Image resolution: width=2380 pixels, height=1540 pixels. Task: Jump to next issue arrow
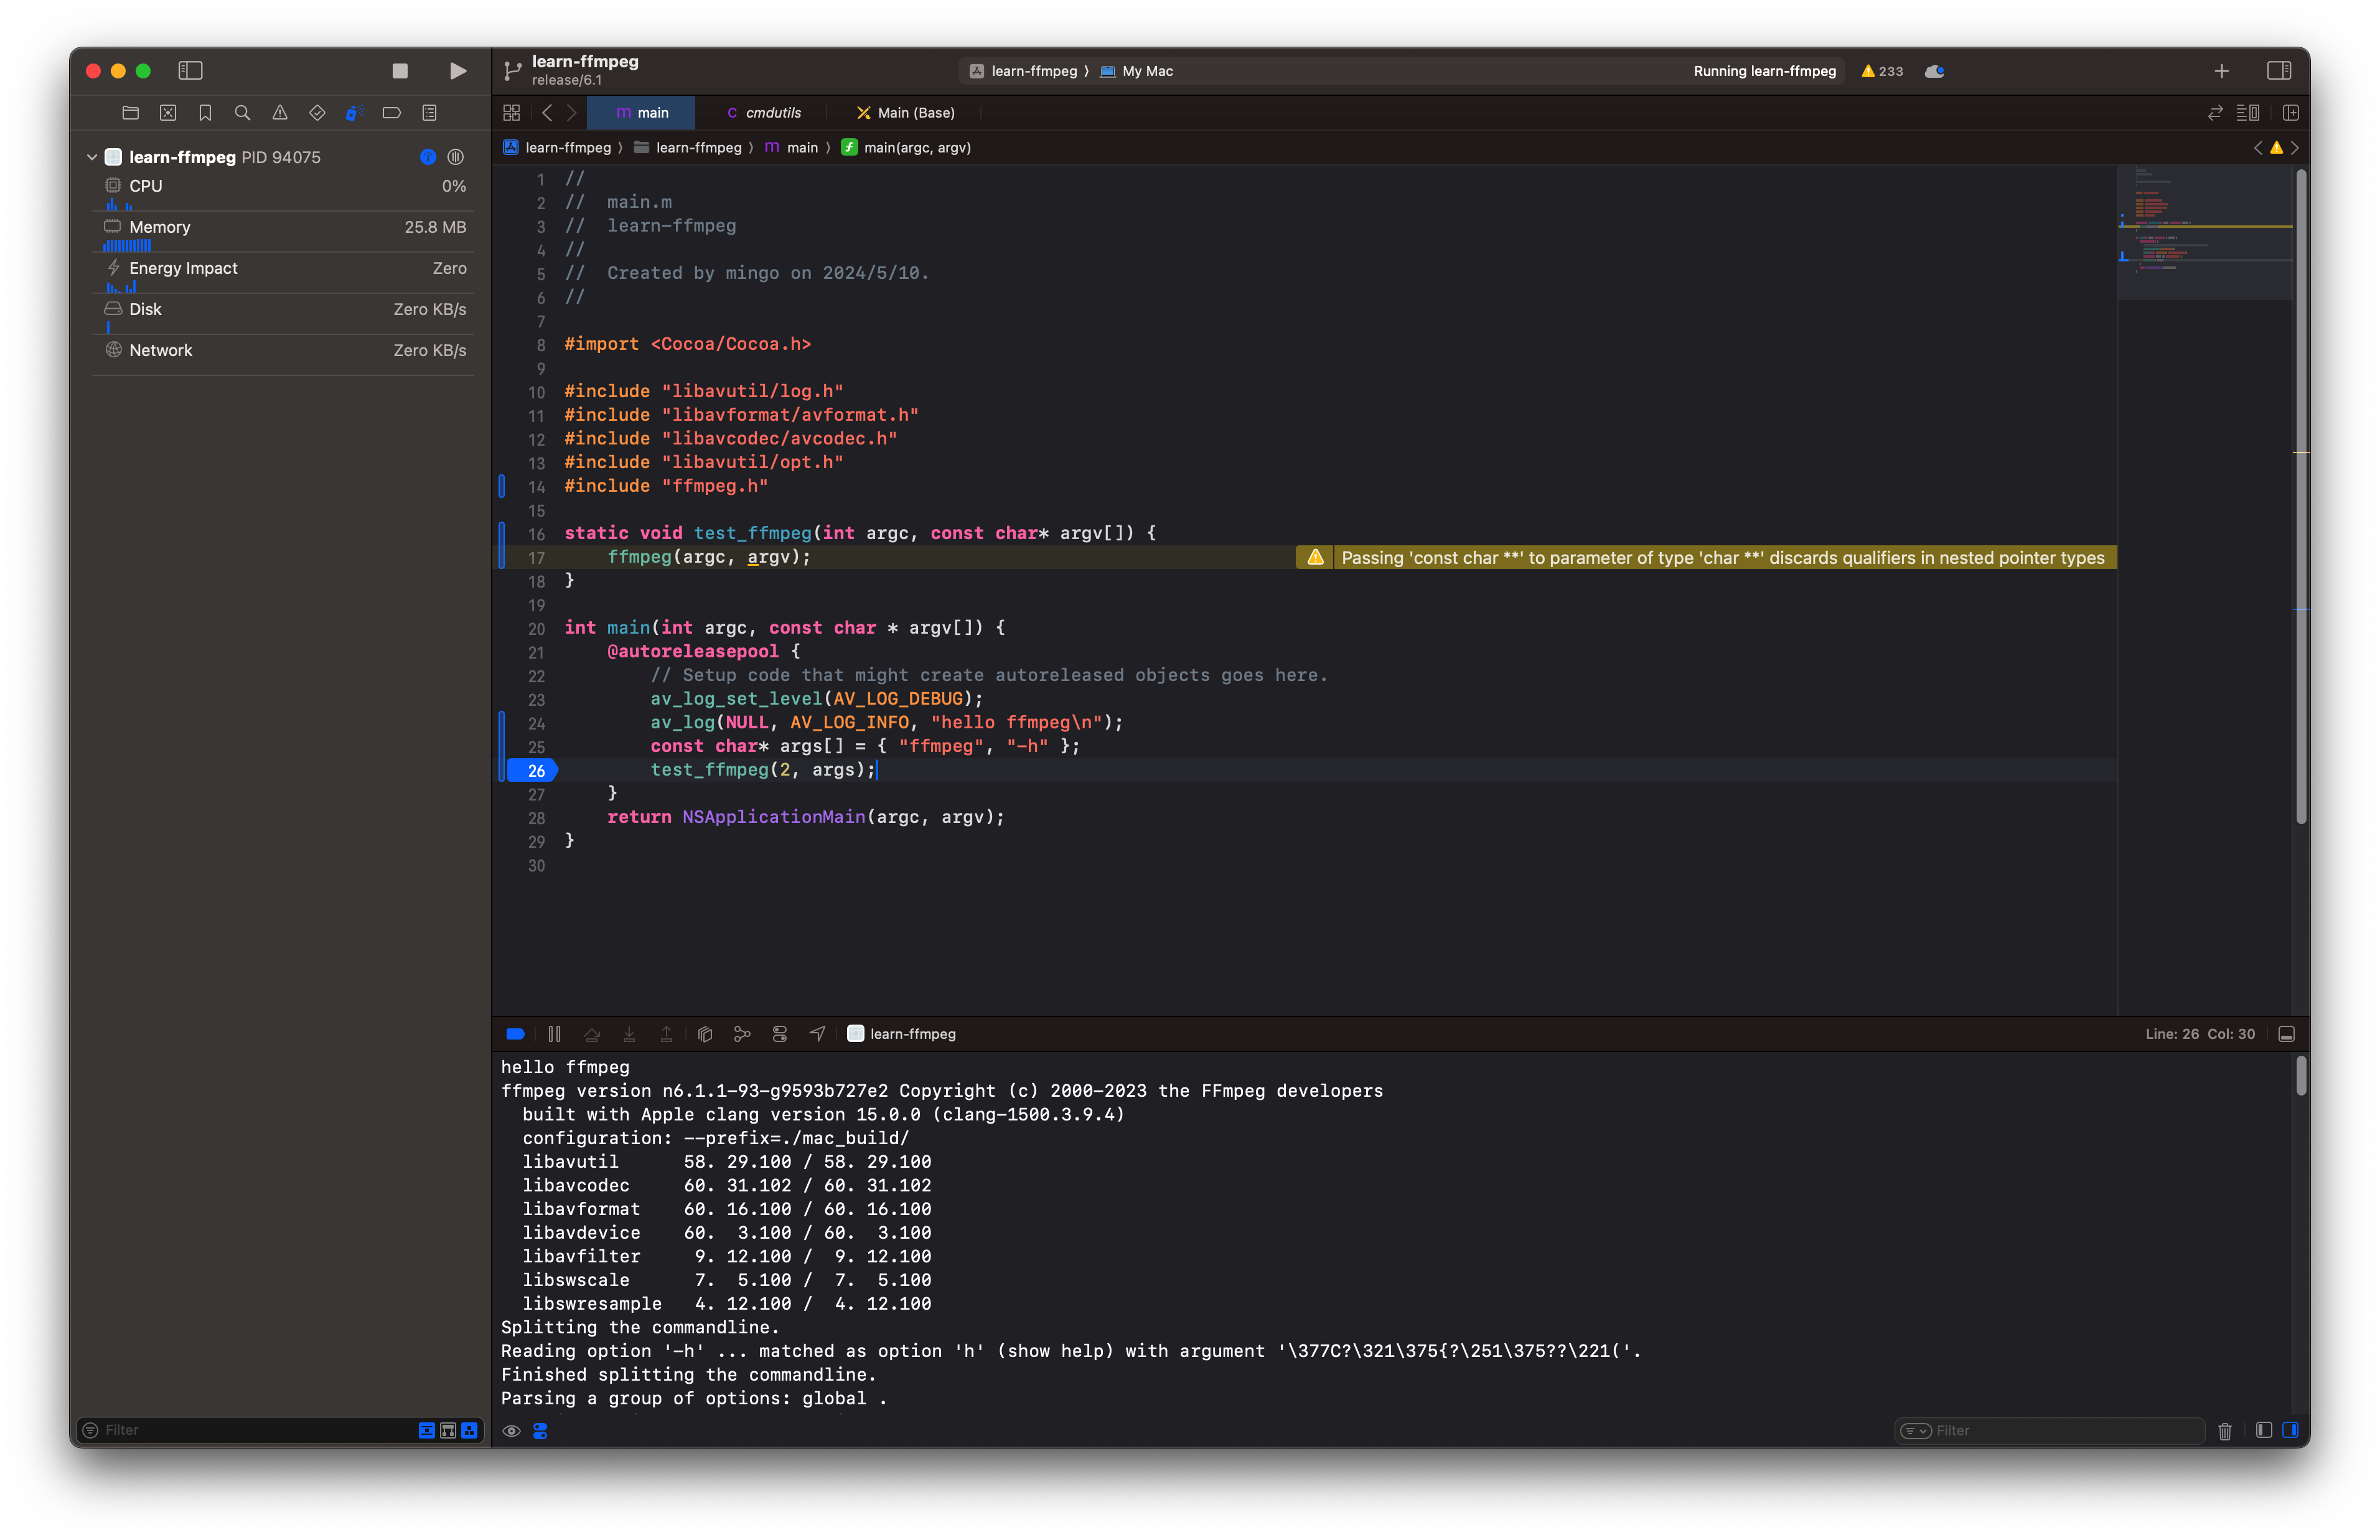[x=2295, y=148]
